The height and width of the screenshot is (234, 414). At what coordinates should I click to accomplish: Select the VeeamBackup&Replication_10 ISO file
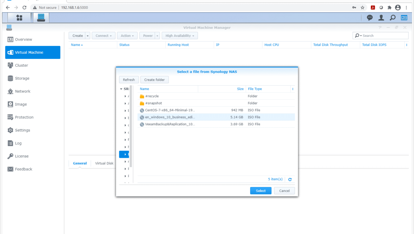[216, 124]
